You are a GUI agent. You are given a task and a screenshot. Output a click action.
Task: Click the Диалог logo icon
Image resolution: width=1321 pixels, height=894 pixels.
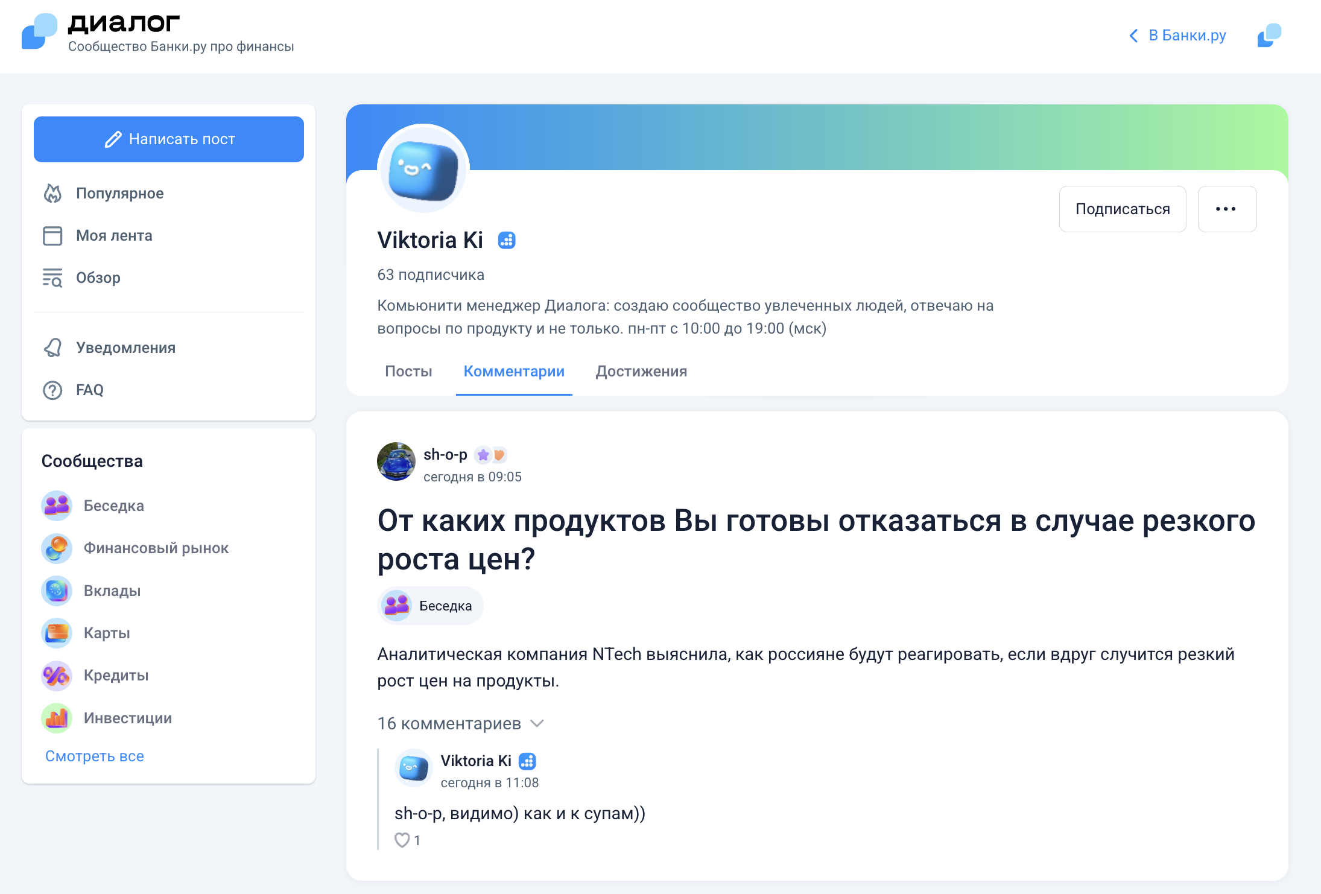[x=39, y=31]
